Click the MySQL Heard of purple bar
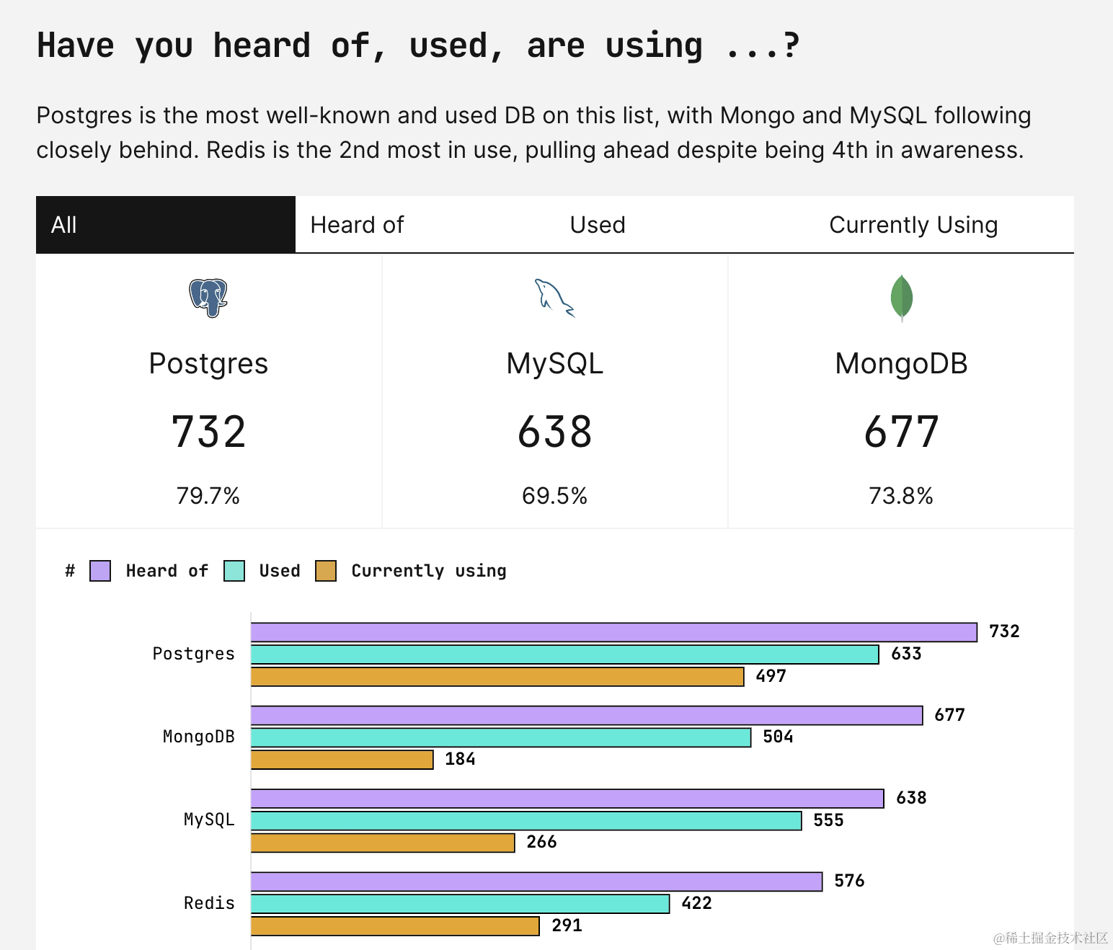Viewport: 1113px width, 950px height. point(567,799)
